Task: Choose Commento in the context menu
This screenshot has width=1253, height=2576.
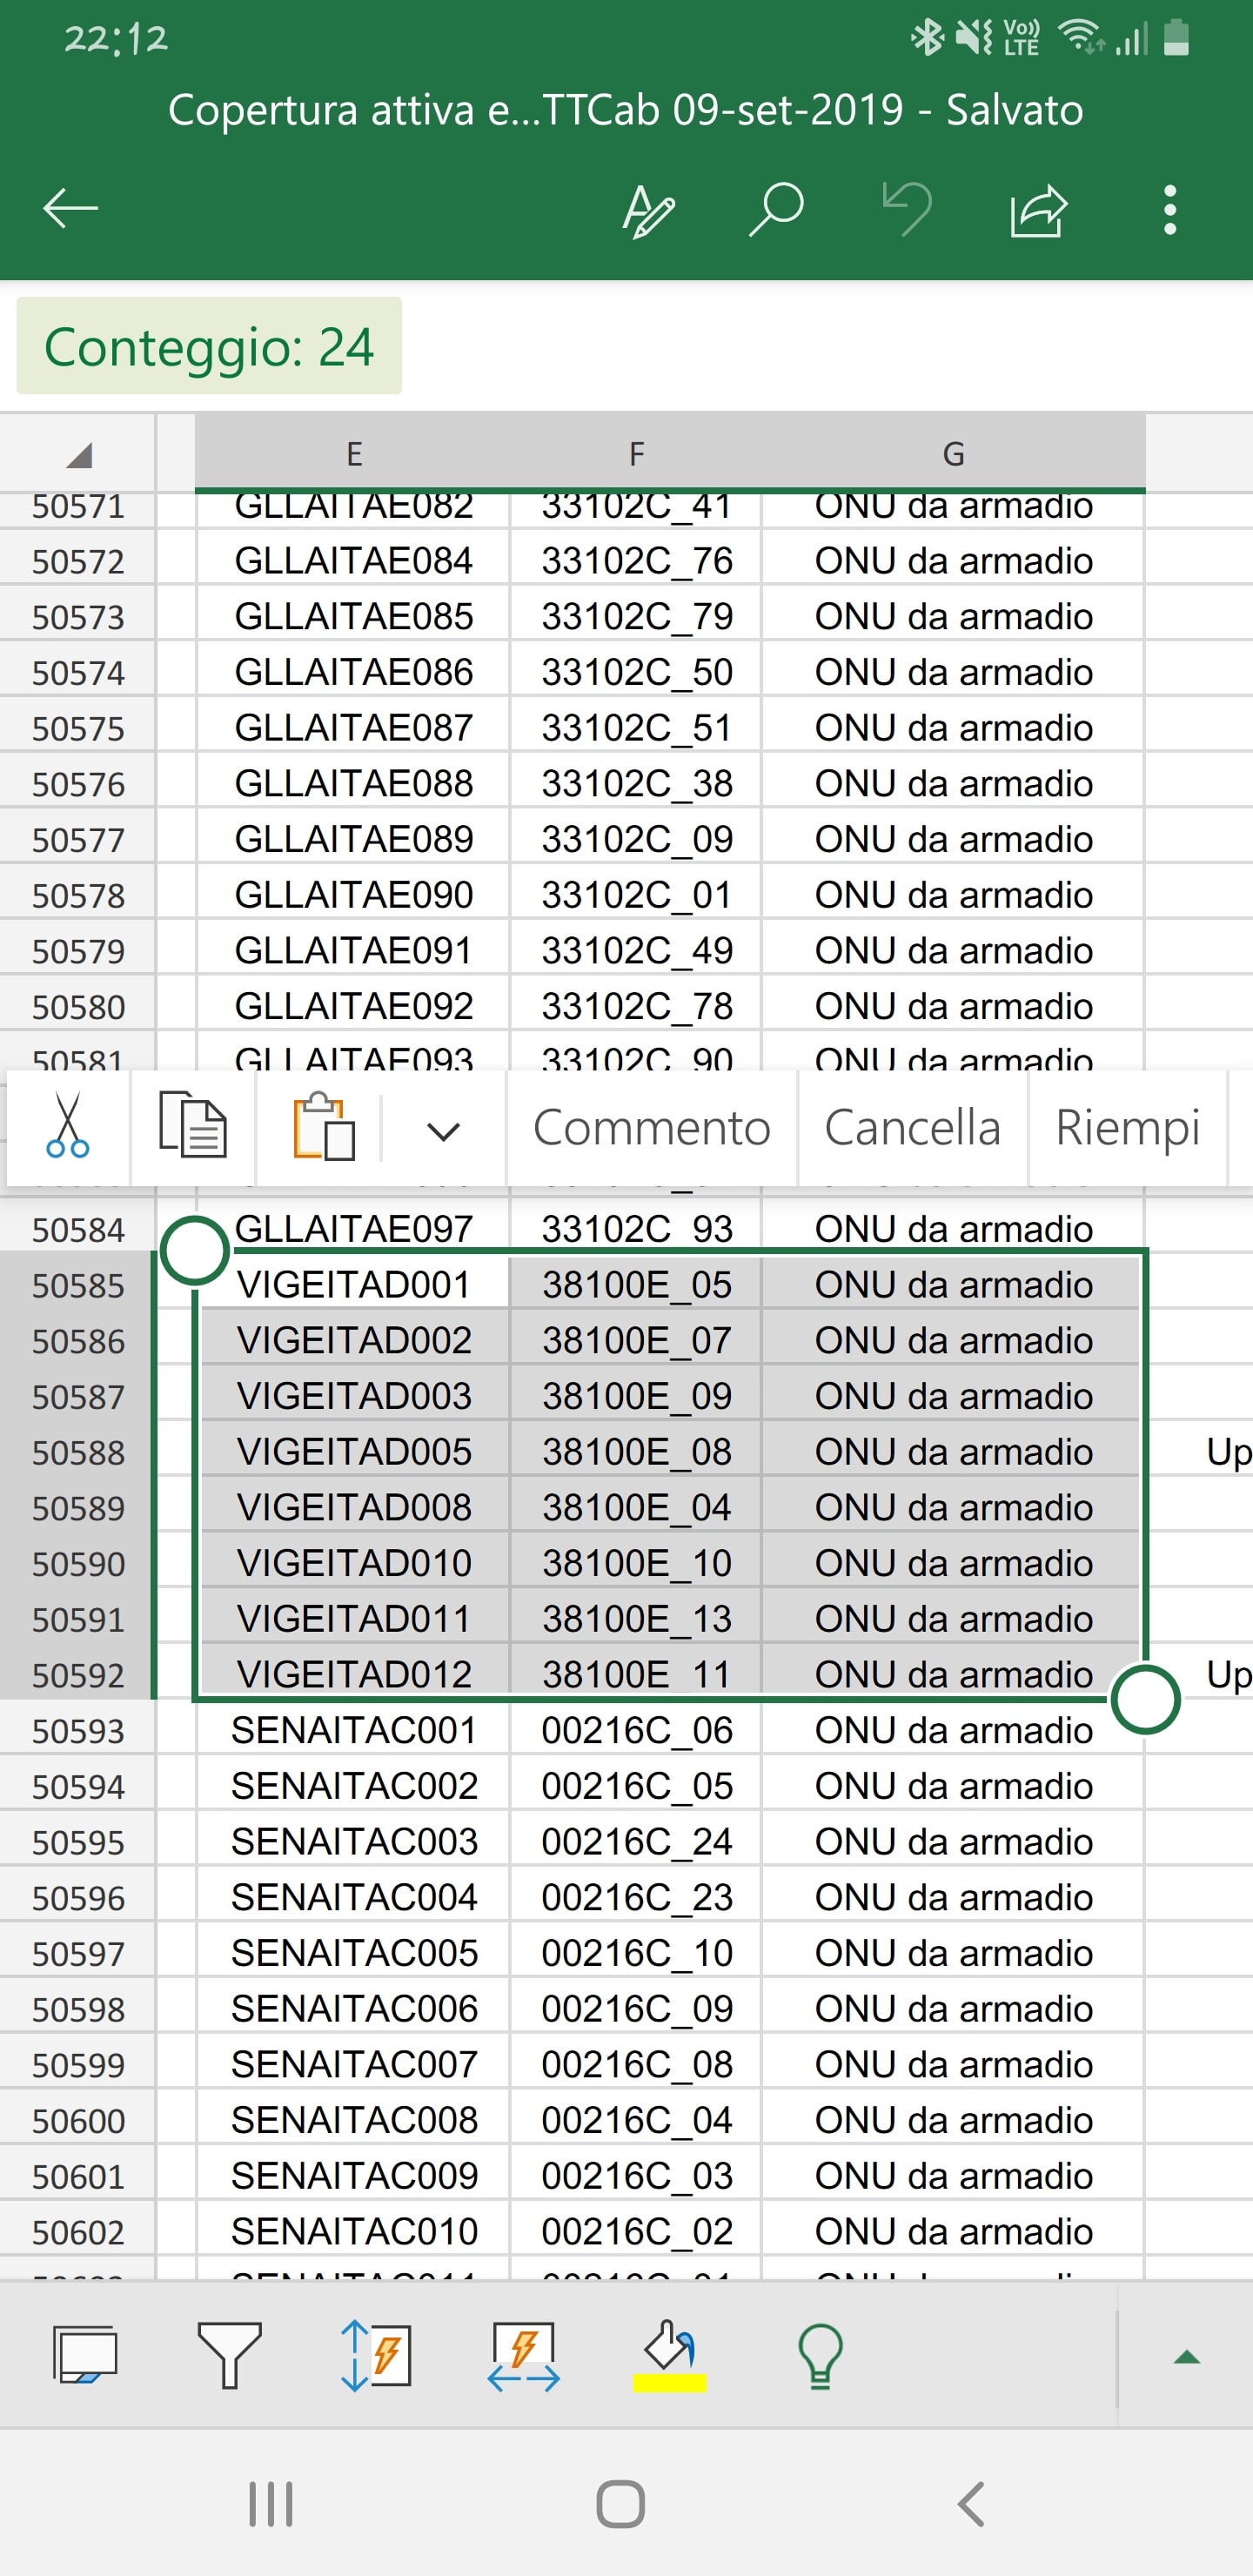Action: (651, 1128)
